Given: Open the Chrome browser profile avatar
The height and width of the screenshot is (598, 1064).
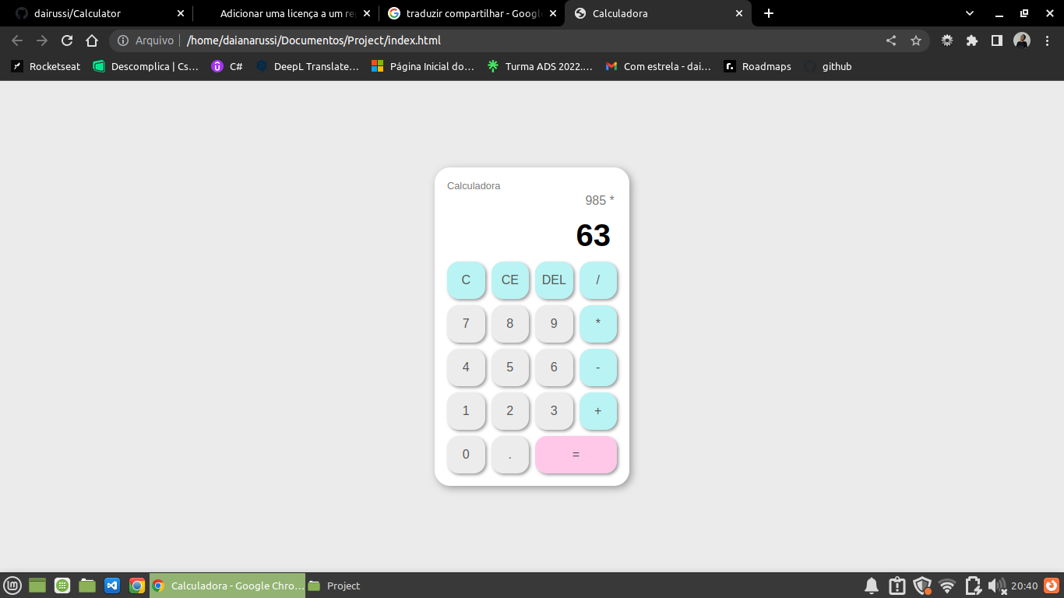Looking at the screenshot, I should click(1022, 40).
